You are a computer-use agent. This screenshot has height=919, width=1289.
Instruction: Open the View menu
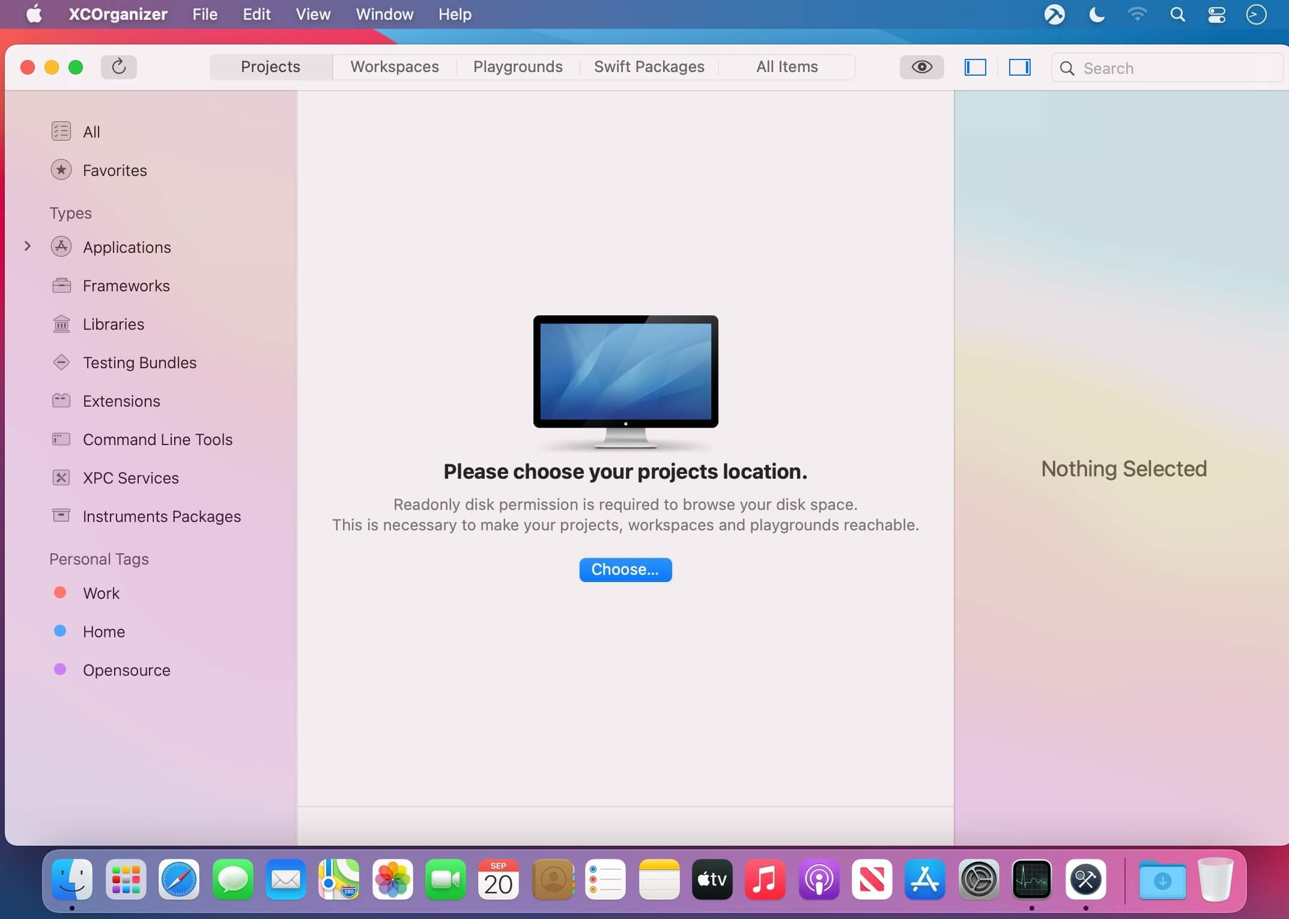click(x=313, y=14)
